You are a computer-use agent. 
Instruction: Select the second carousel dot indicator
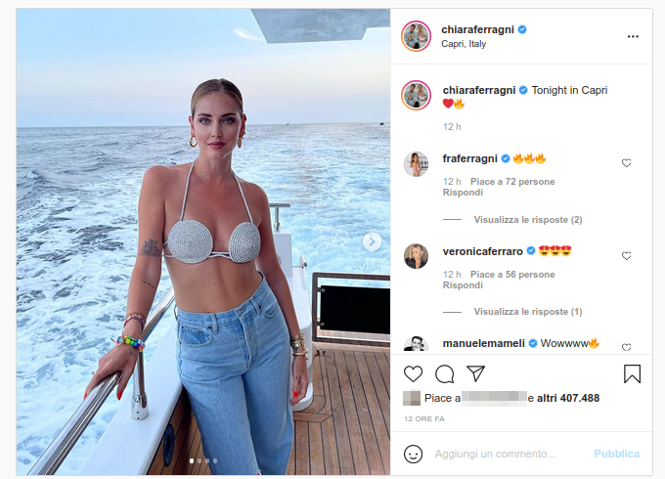199,460
